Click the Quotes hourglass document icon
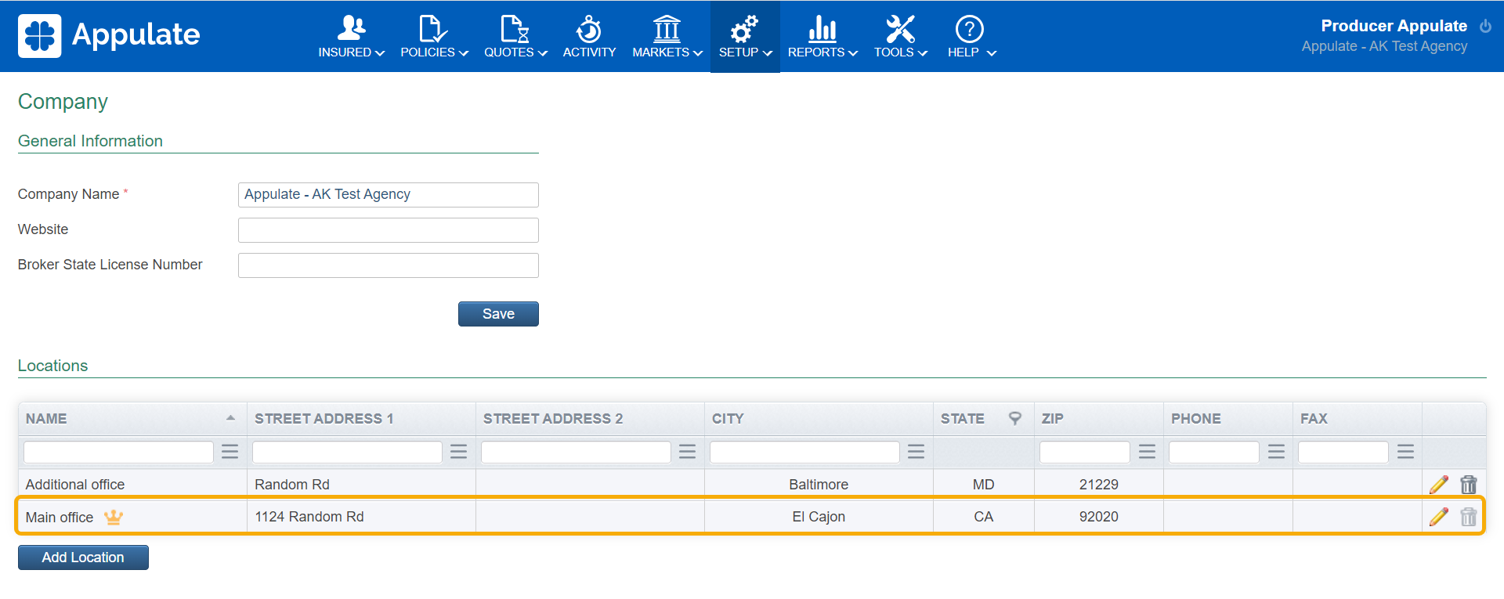1504x599 pixels. (515, 29)
